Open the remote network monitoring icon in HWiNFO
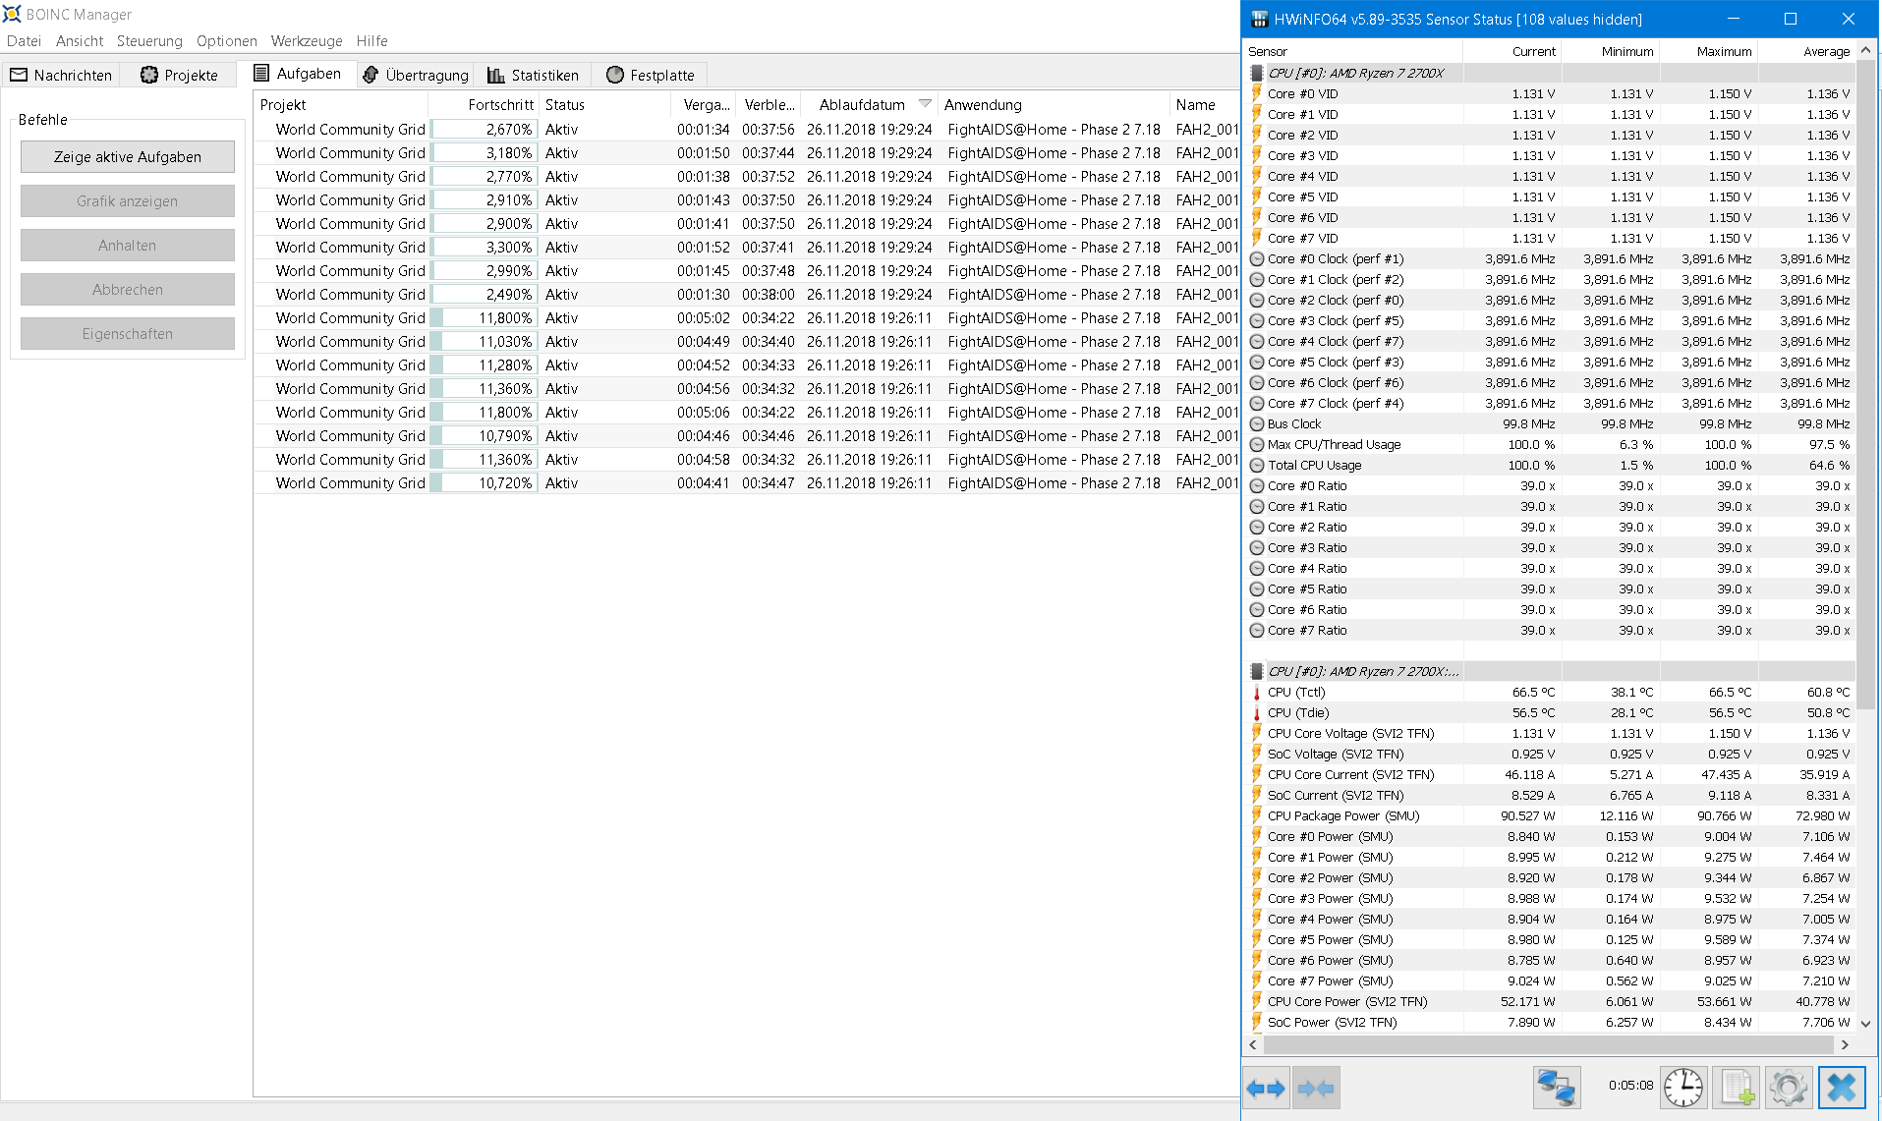 click(x=1557, y=1088)
